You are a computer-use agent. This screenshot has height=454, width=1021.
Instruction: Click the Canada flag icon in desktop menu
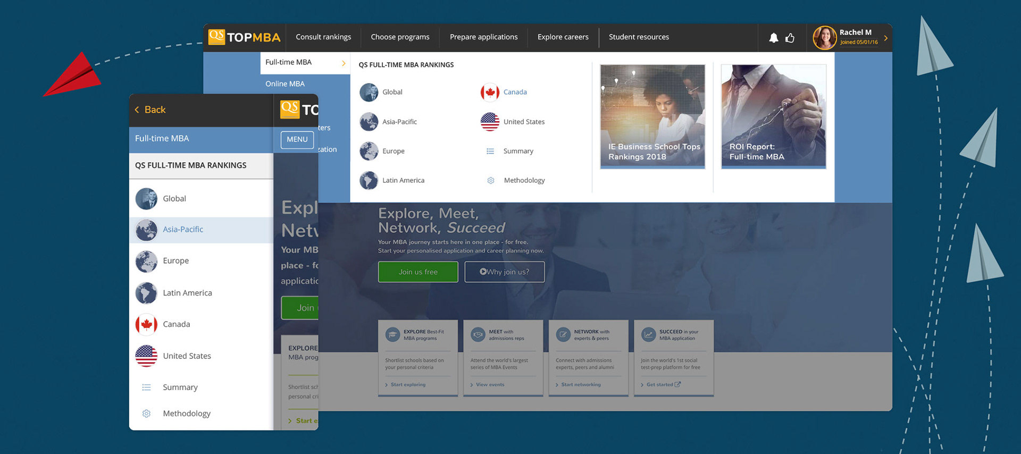[490, 92]
